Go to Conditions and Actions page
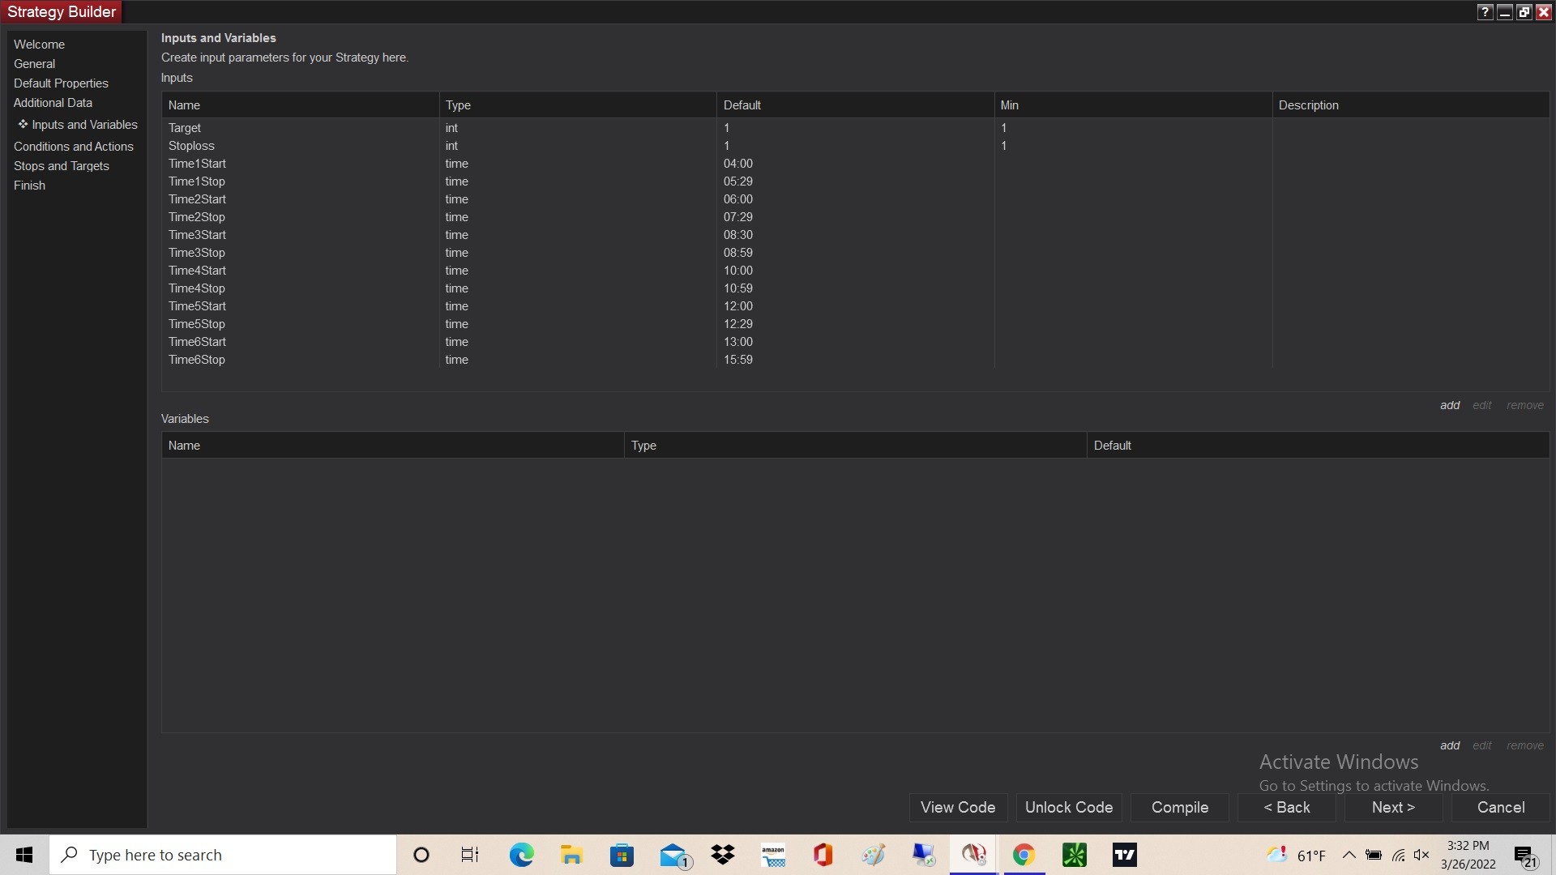 pos(73,147)
